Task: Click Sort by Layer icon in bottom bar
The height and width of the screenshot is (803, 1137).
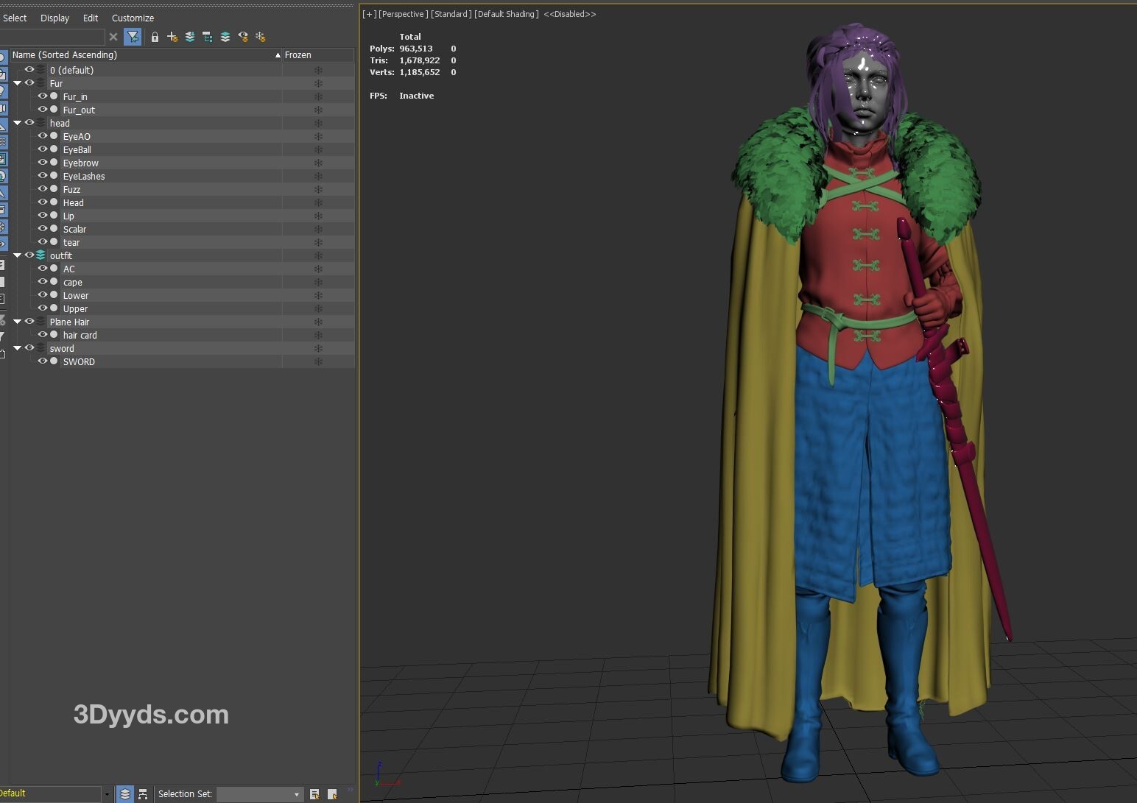Action: pos(125,794)
